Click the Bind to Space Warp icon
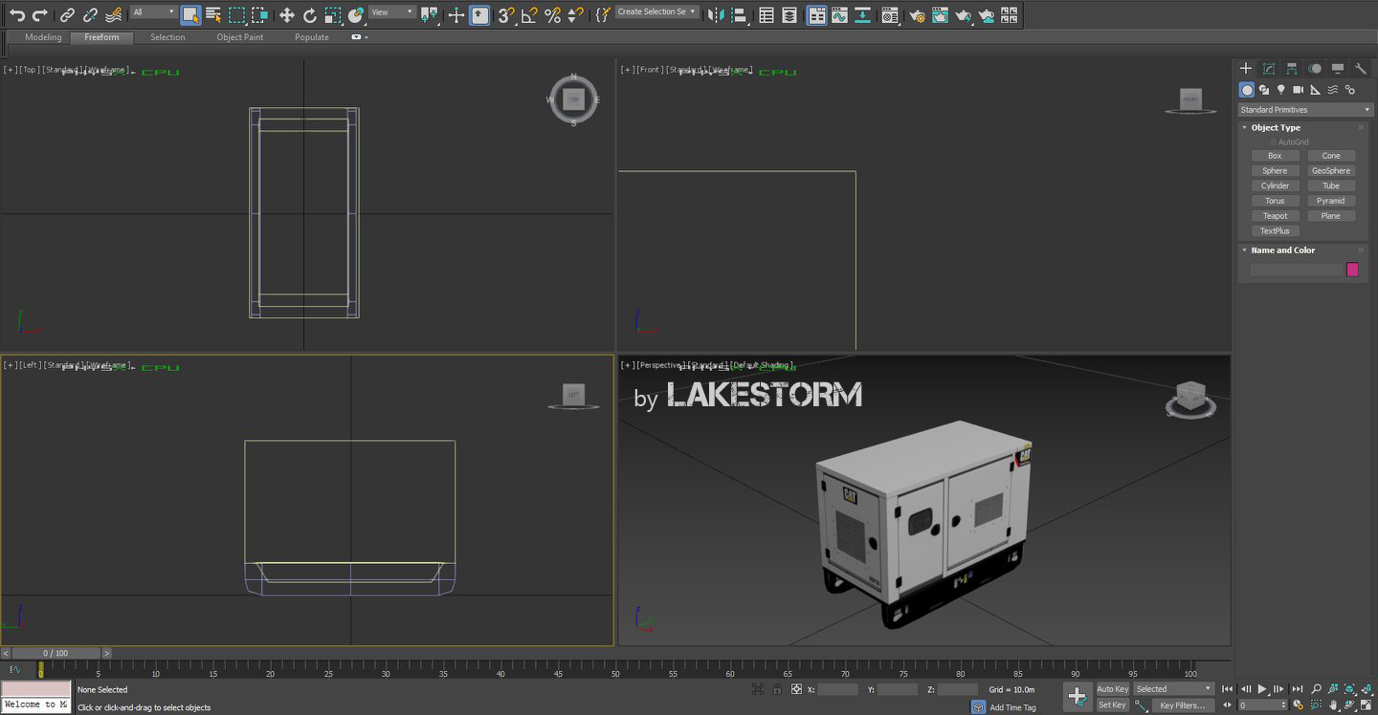Image resolution: width=1378 pixels, height=715 pixels. click(113, 15)
